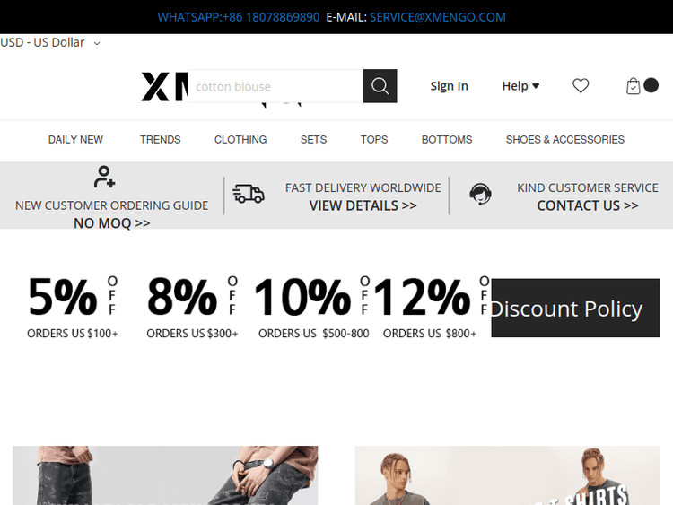Click the search magnifier icon button
Viewport: 673px width, 505px height.
tap(380, 86)
